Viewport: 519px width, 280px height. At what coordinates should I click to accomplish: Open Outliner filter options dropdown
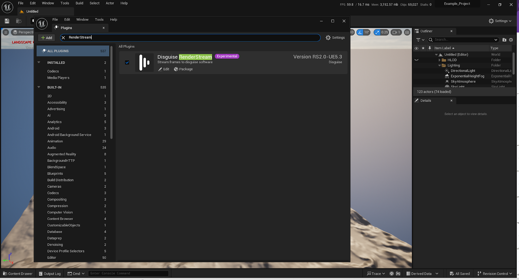point(420,40)
